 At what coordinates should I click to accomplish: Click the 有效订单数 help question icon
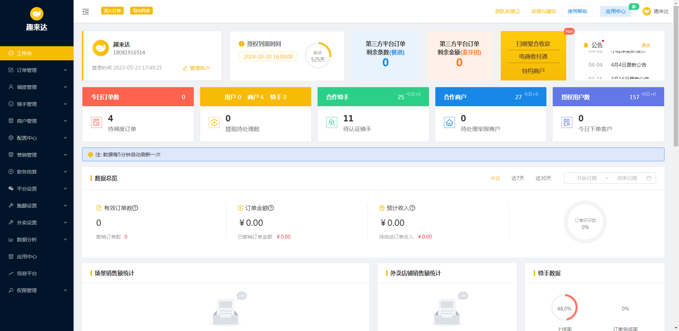pos(135,208)
